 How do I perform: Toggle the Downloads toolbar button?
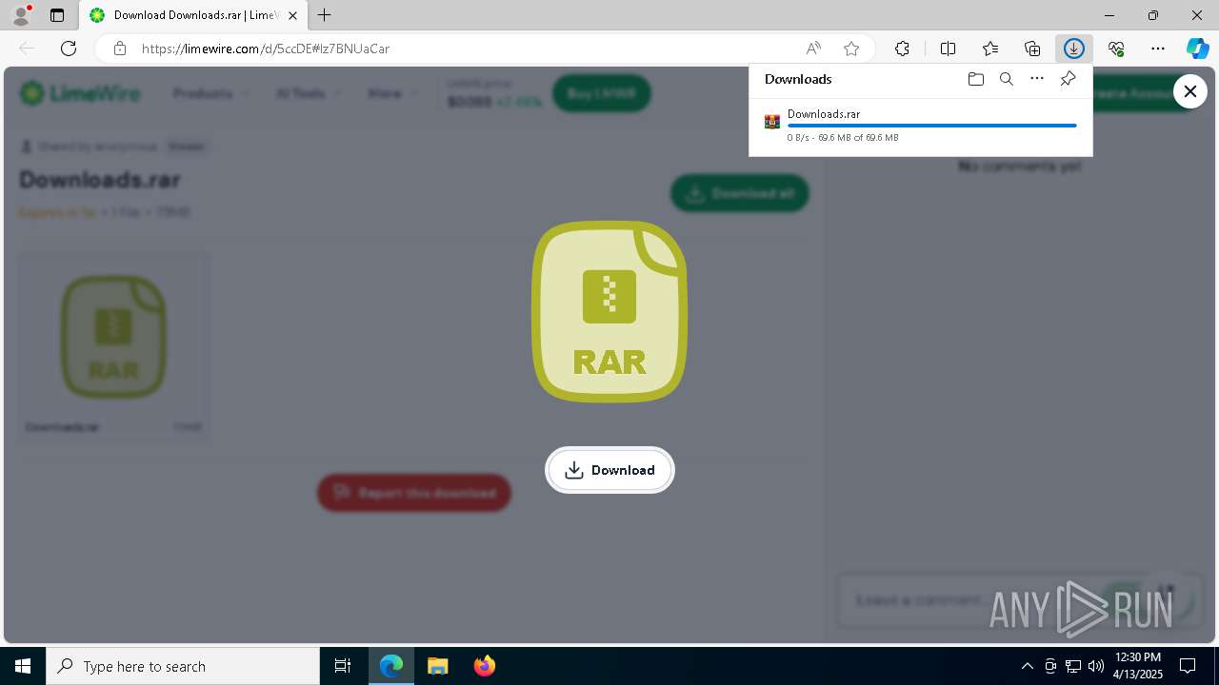coord(1074,49)
